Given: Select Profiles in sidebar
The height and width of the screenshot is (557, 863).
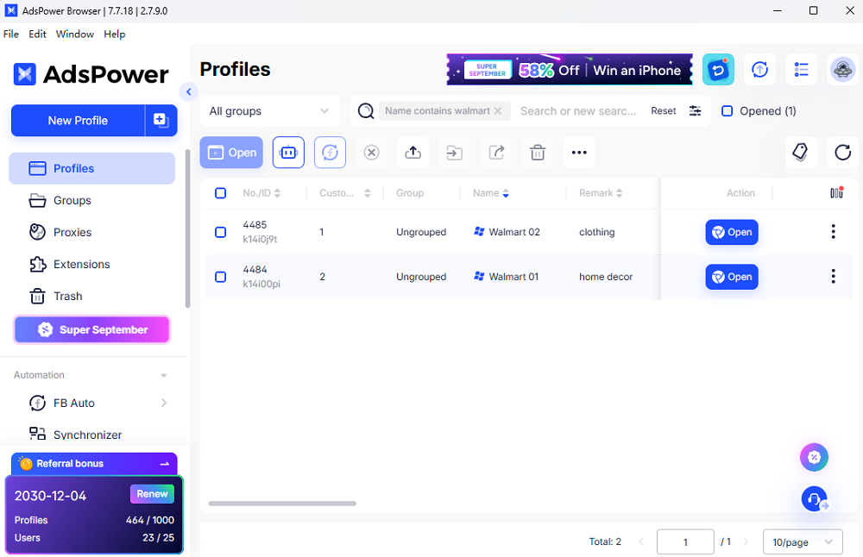Looking at the screenshot, I should (92, 168).
